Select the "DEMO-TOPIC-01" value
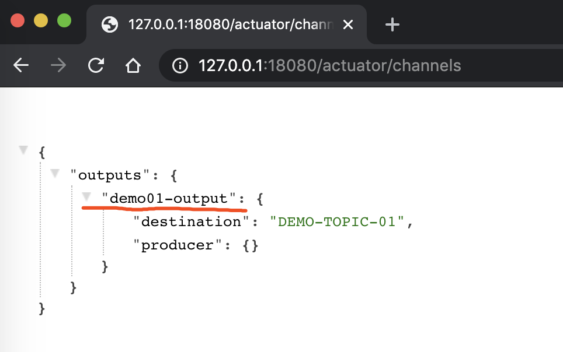Screen dimensions: 563x352 click(x=337, y=221)
